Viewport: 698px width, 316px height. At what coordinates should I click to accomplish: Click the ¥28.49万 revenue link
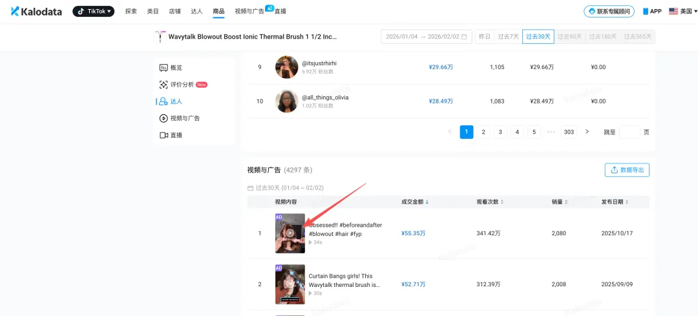pos(441,101)
